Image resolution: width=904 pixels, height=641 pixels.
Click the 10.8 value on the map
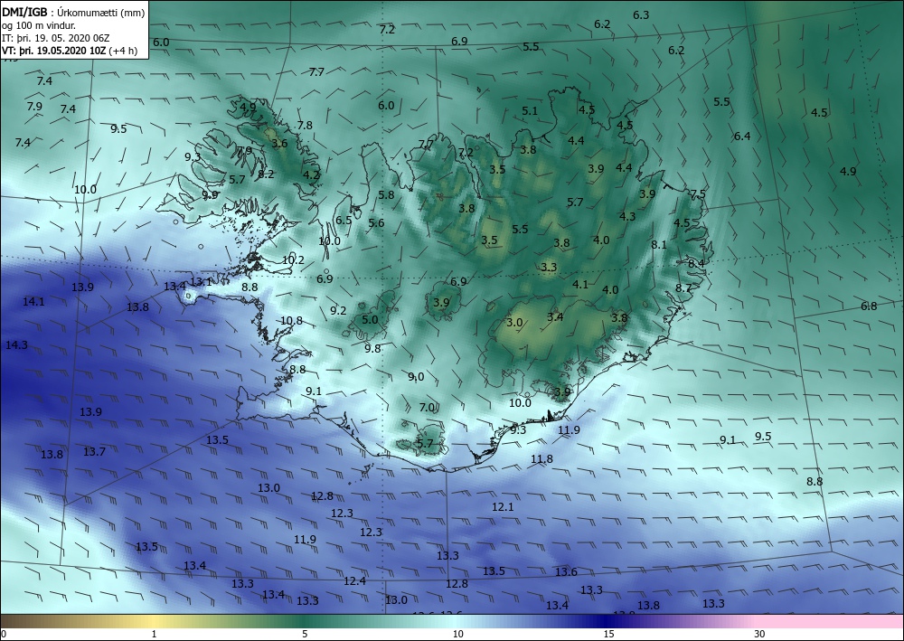coord(291,320)
